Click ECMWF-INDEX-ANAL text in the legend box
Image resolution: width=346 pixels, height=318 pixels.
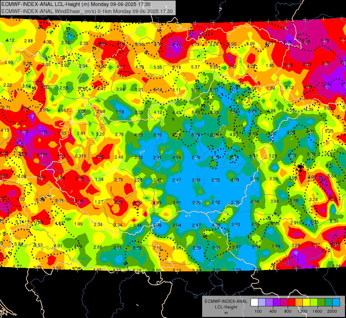226,301
